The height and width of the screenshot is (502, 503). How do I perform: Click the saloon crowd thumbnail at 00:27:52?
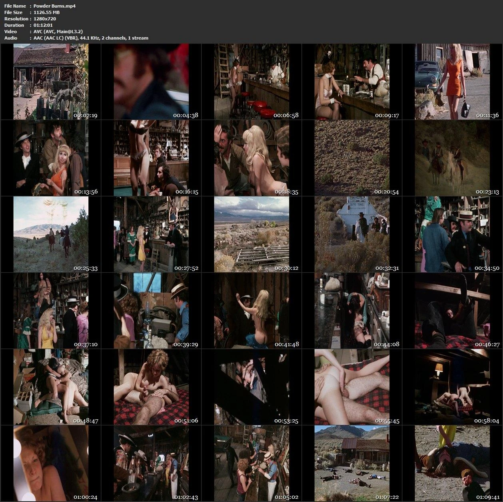[151, 234]
